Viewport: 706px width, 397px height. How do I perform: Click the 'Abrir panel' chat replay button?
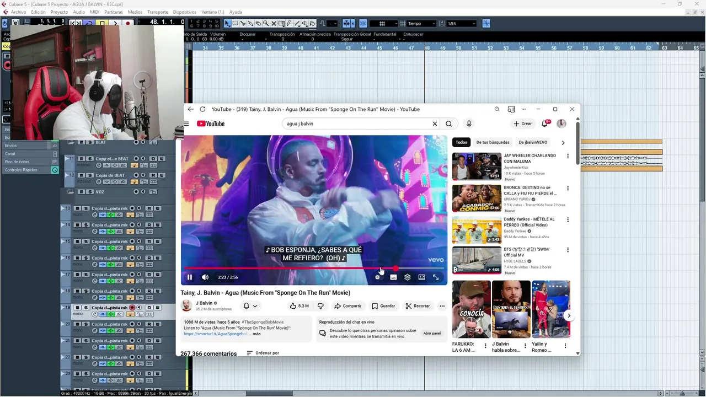point(432,334)
